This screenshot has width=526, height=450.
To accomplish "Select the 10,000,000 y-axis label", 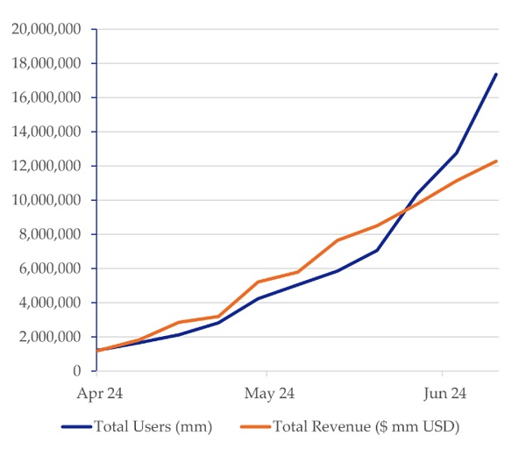I will tap(46, 200).
